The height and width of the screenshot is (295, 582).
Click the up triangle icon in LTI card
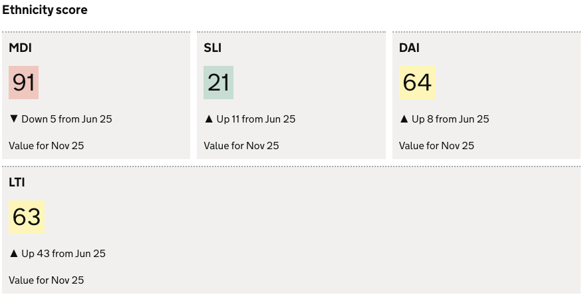point(13,254)
